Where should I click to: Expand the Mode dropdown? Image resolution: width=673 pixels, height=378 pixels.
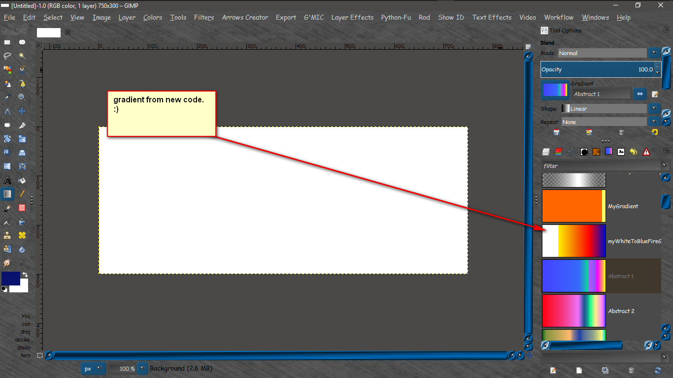click(654, 53)
